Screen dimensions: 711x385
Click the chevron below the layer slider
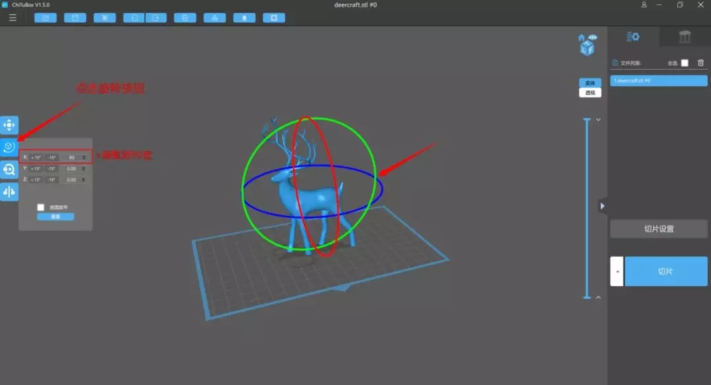598,297
